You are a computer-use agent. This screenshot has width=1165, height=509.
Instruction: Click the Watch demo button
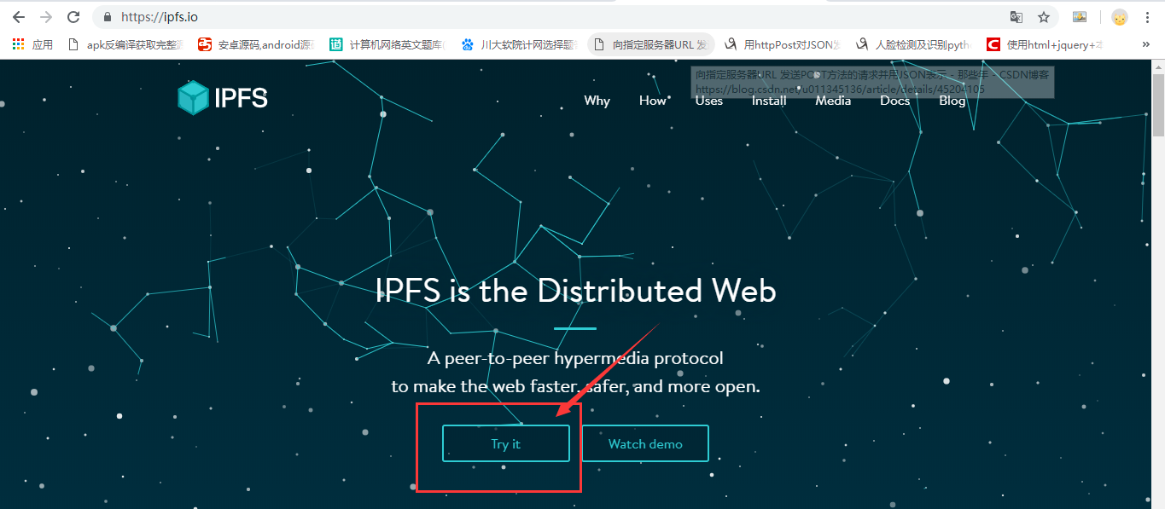(645, 443)
